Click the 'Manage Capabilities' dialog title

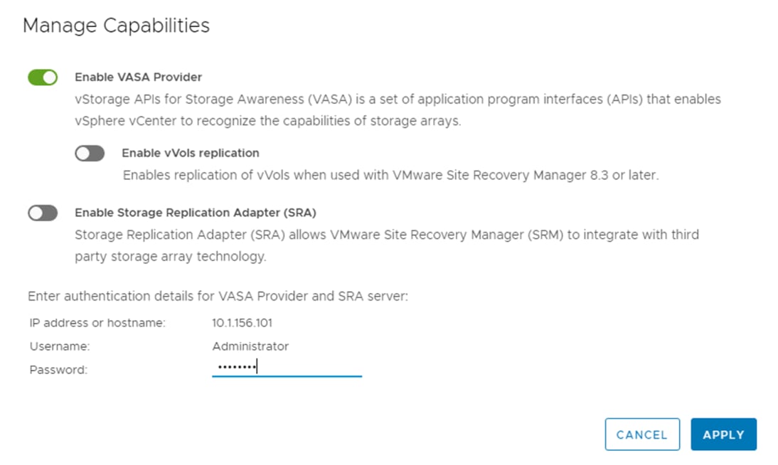click(116, 26)
